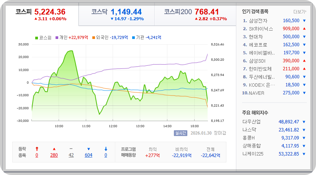Click the down arrow beside 현대차 500,000
This screenshot has height=175, width=316.
click(304, 37)
